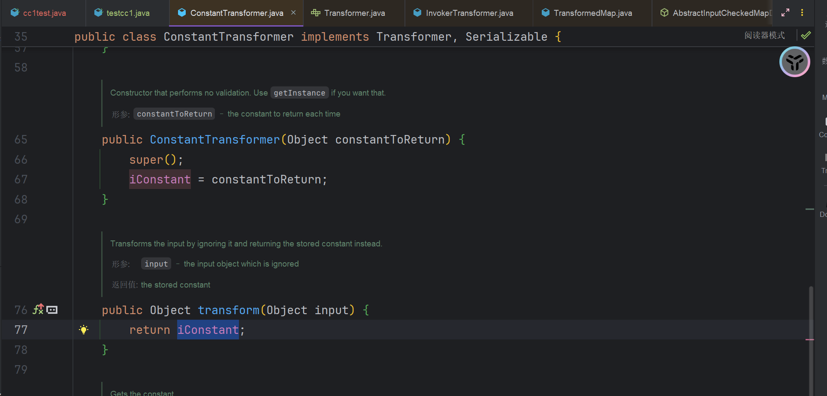Click the Serializable interface name in class header
This screenshot has width=827, height=396.
point(506,37)
